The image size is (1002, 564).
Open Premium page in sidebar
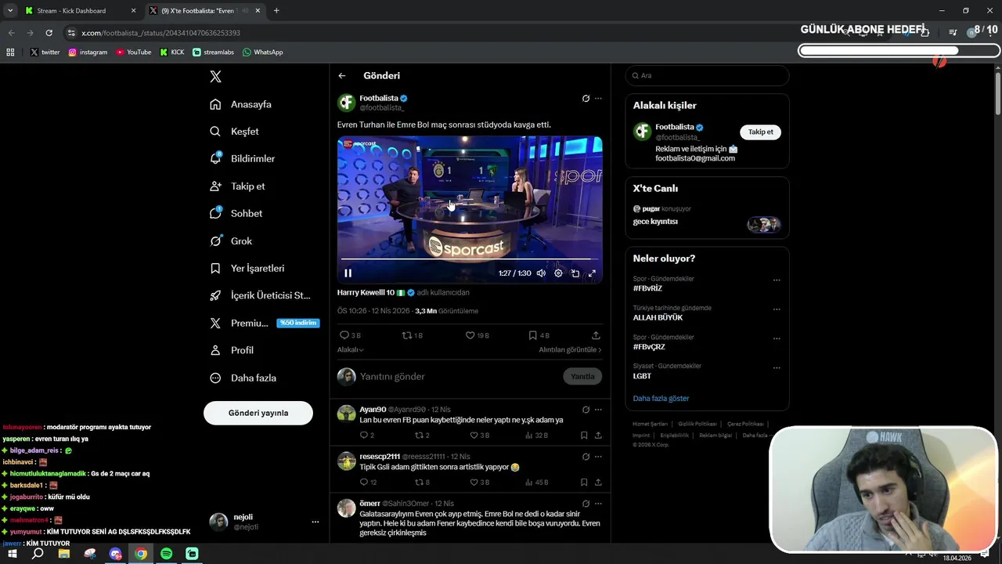264,323
